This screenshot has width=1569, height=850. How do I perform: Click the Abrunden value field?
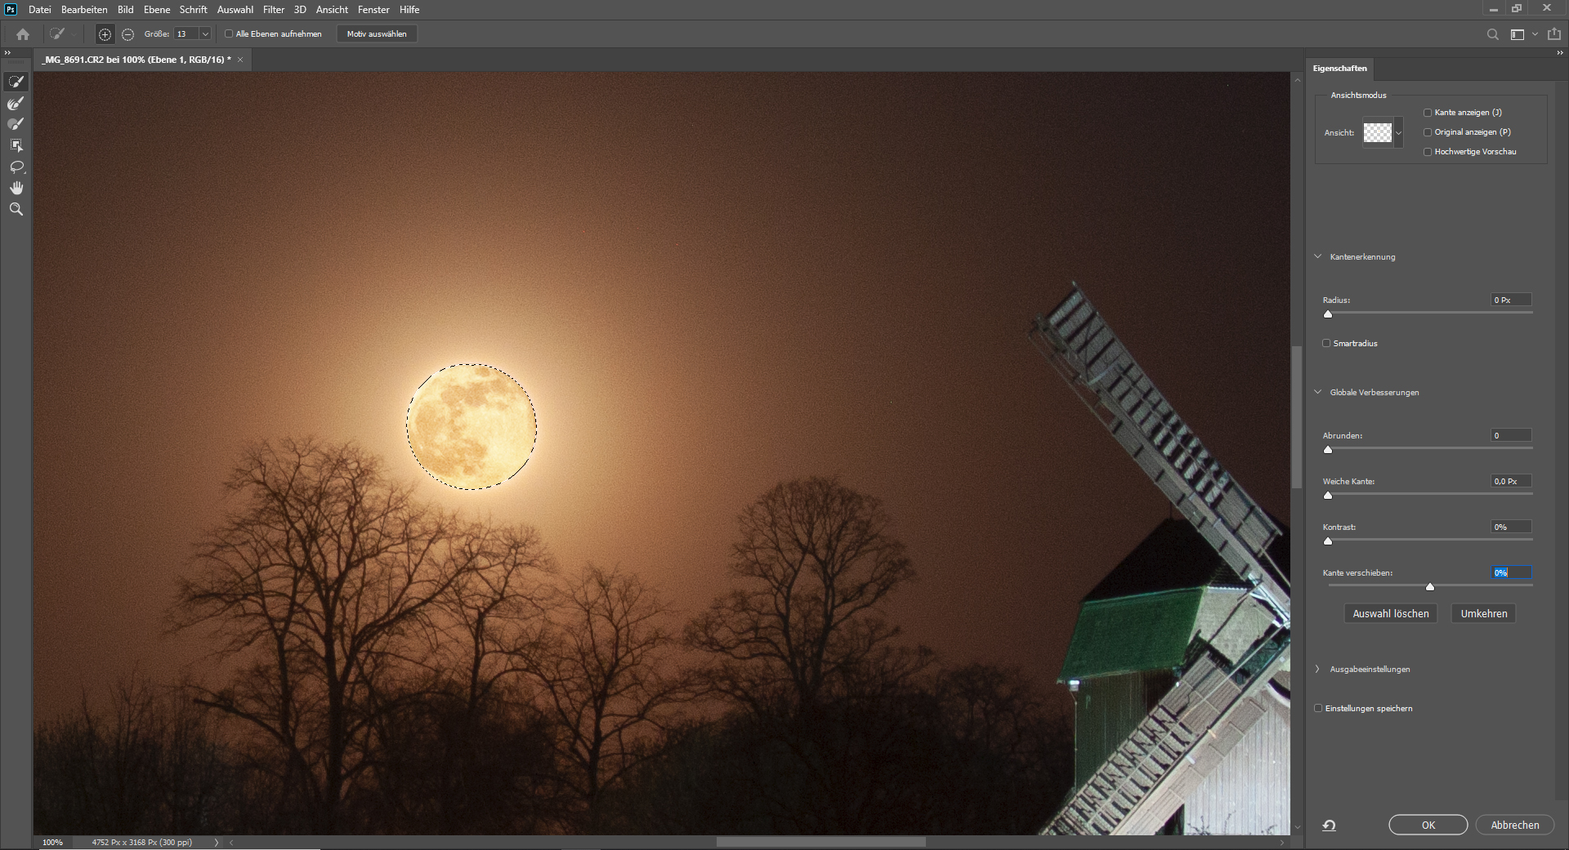[x=1511, y=436]
